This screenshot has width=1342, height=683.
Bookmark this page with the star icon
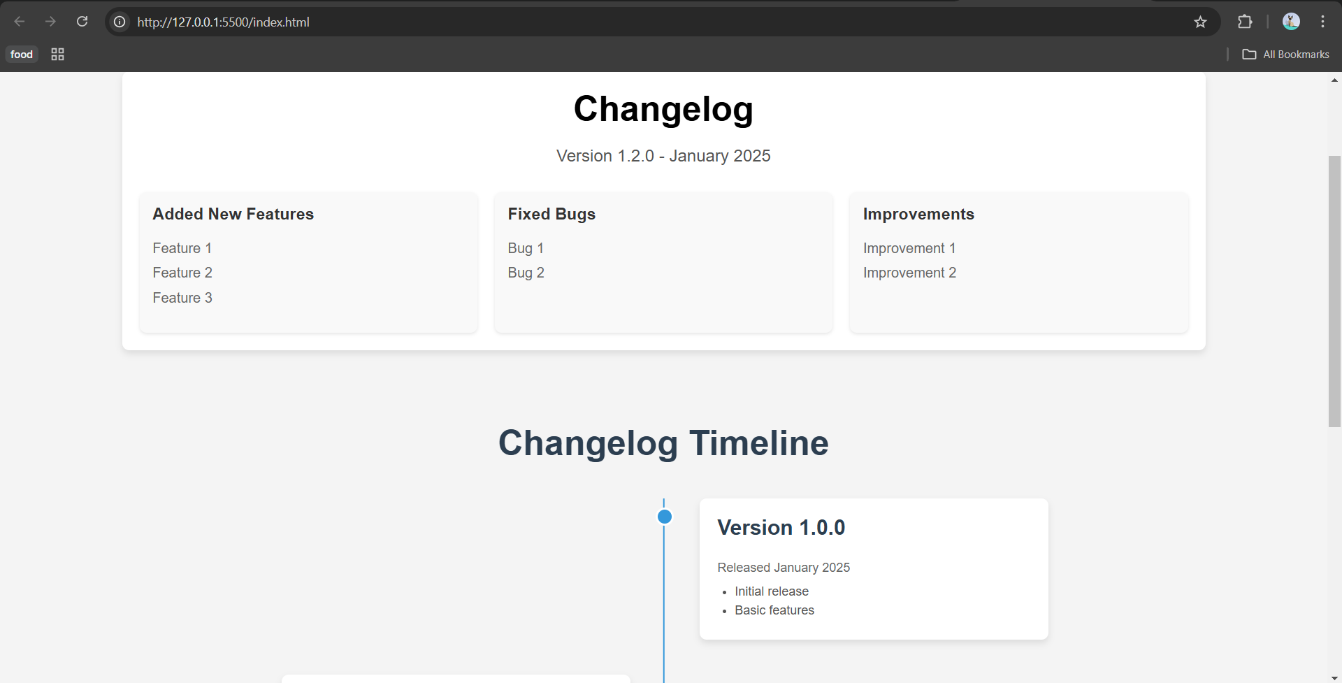point(1200,22)
